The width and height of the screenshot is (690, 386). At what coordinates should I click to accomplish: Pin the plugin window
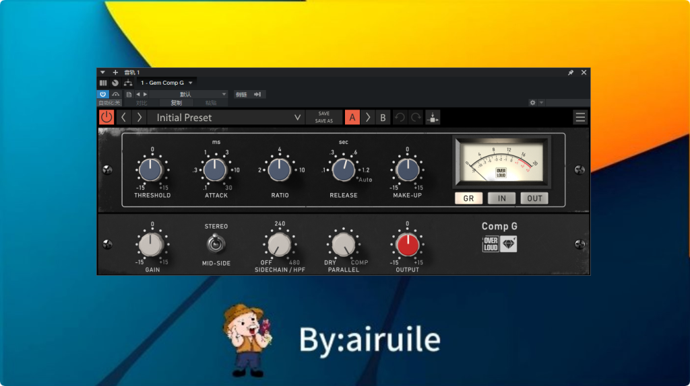(571, 73)
